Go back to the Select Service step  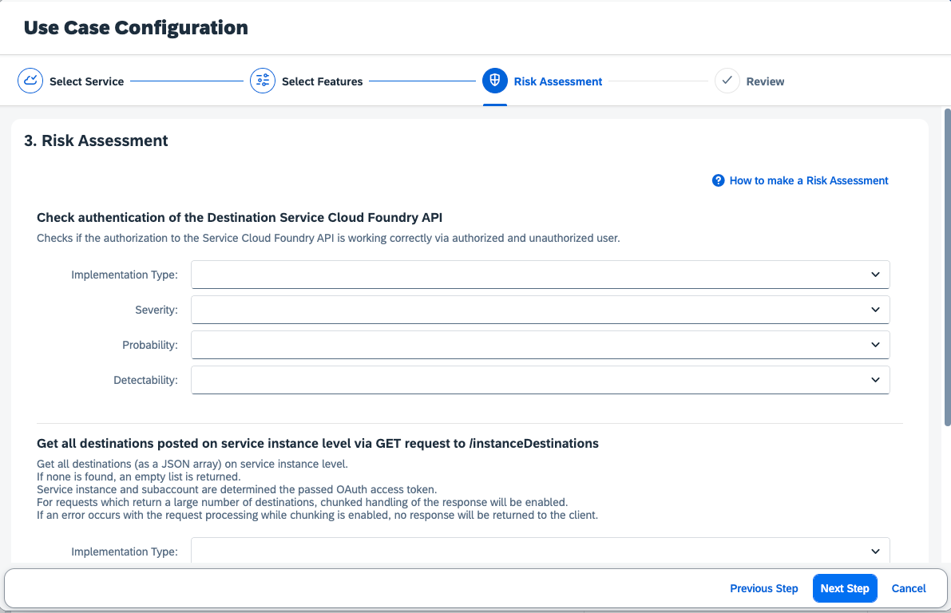[85, 81]
